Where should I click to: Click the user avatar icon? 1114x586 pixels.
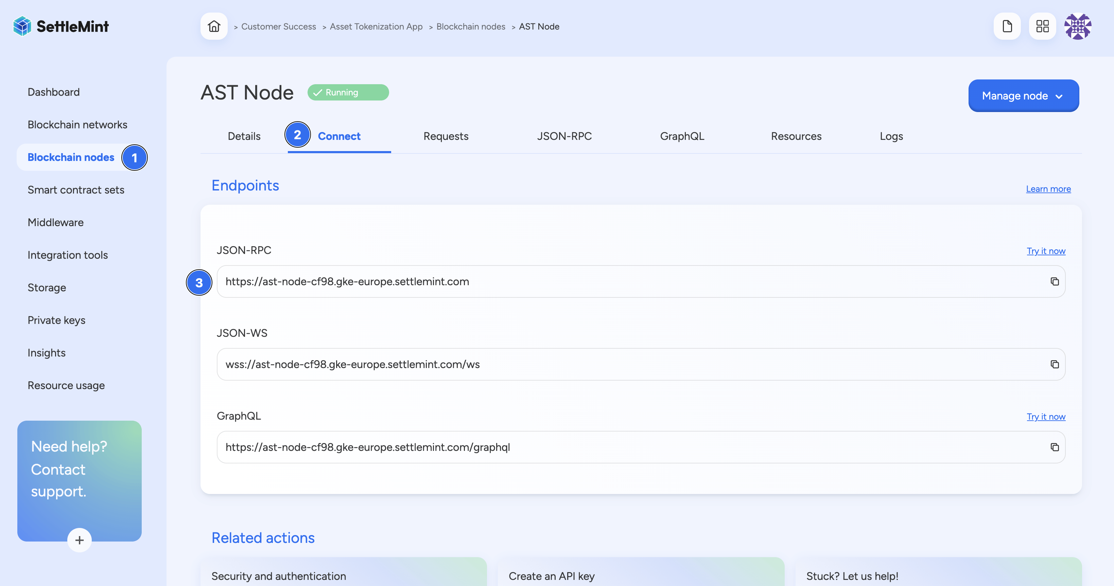coord(1078,26)
